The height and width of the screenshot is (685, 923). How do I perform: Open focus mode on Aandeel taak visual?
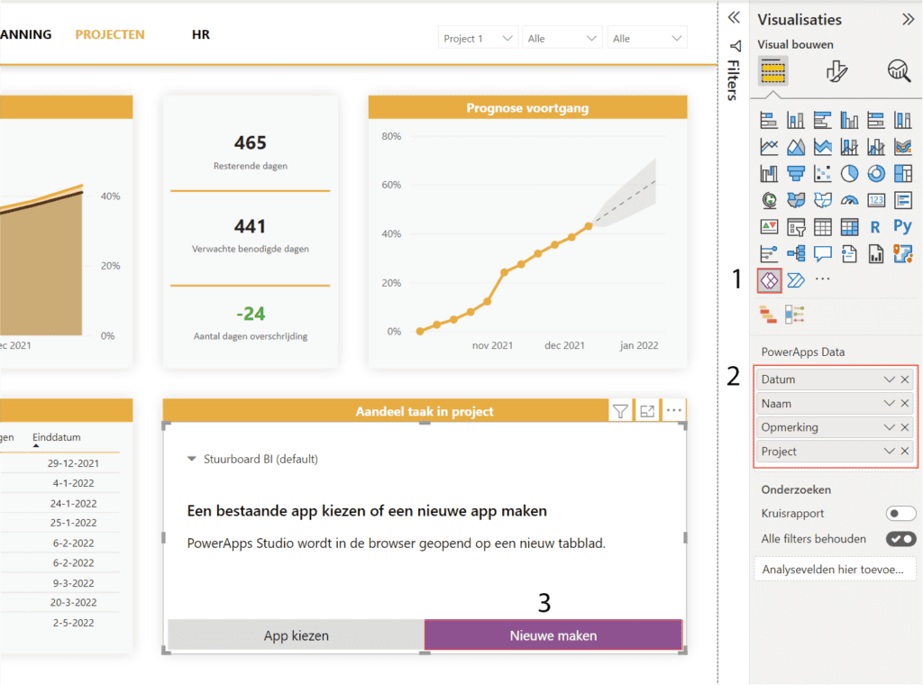pyautogui.click(x=647, y=411)
